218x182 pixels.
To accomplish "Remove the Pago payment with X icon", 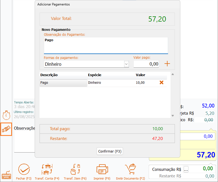I will click(162, 82).
